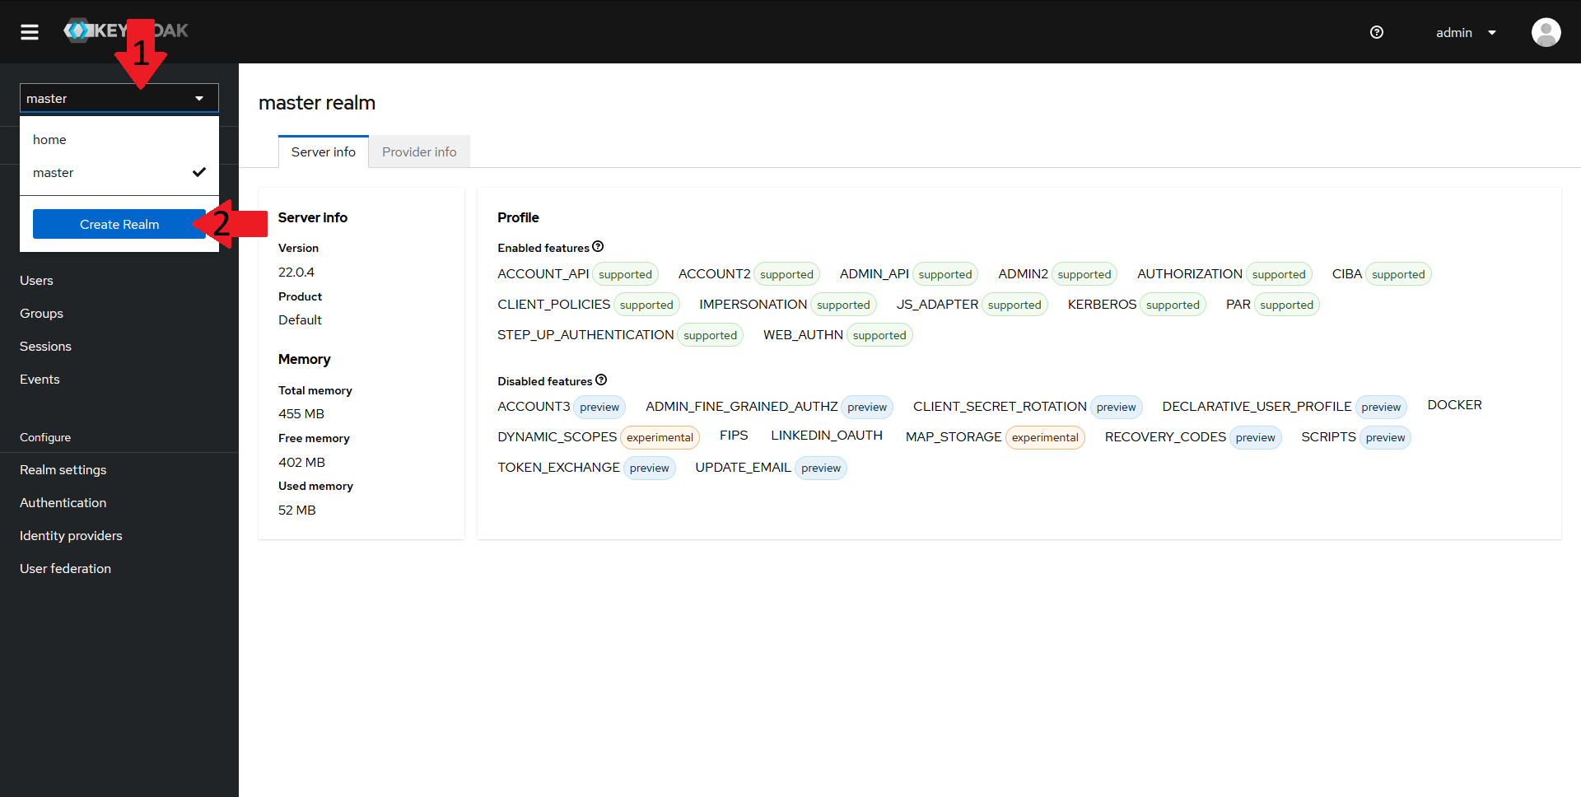Click supported badge next to WEB_AUTHN
Image resolution: width=1581 pixels, height=797 pixels.
(879, 335)
